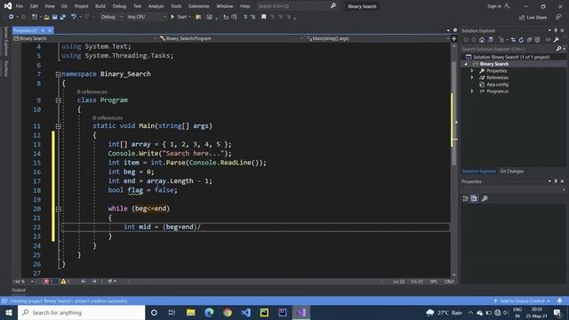Expand the References node in Solution Explorer
This screenshot has height=320, width=569.
click(472, 77)
